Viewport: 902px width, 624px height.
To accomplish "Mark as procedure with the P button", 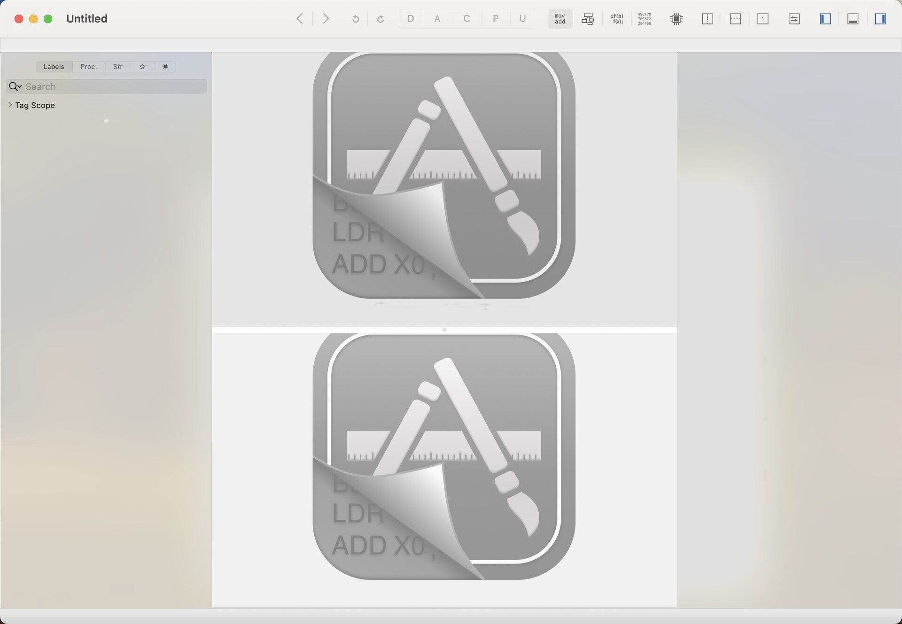I will (495, 19).
